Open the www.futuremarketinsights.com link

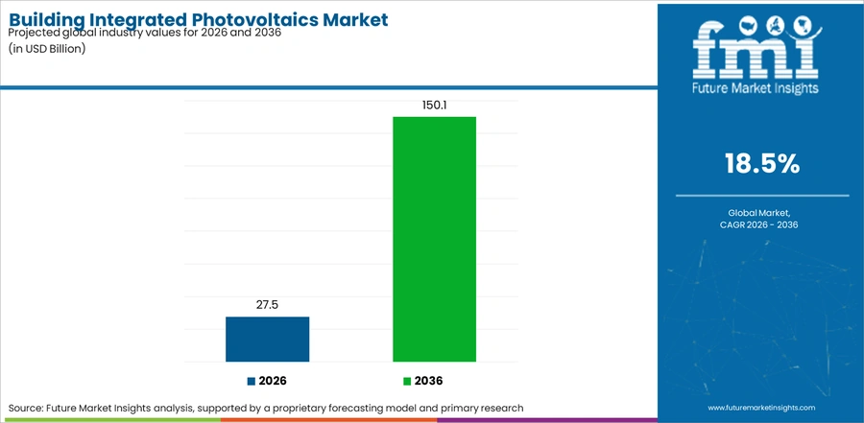coord(761,408)
